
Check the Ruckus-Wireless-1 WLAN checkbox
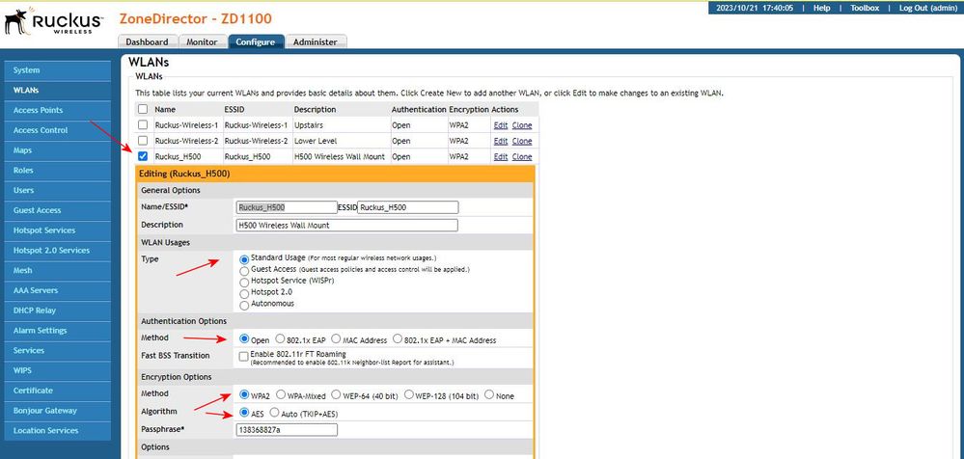click(x=143, y=125)
